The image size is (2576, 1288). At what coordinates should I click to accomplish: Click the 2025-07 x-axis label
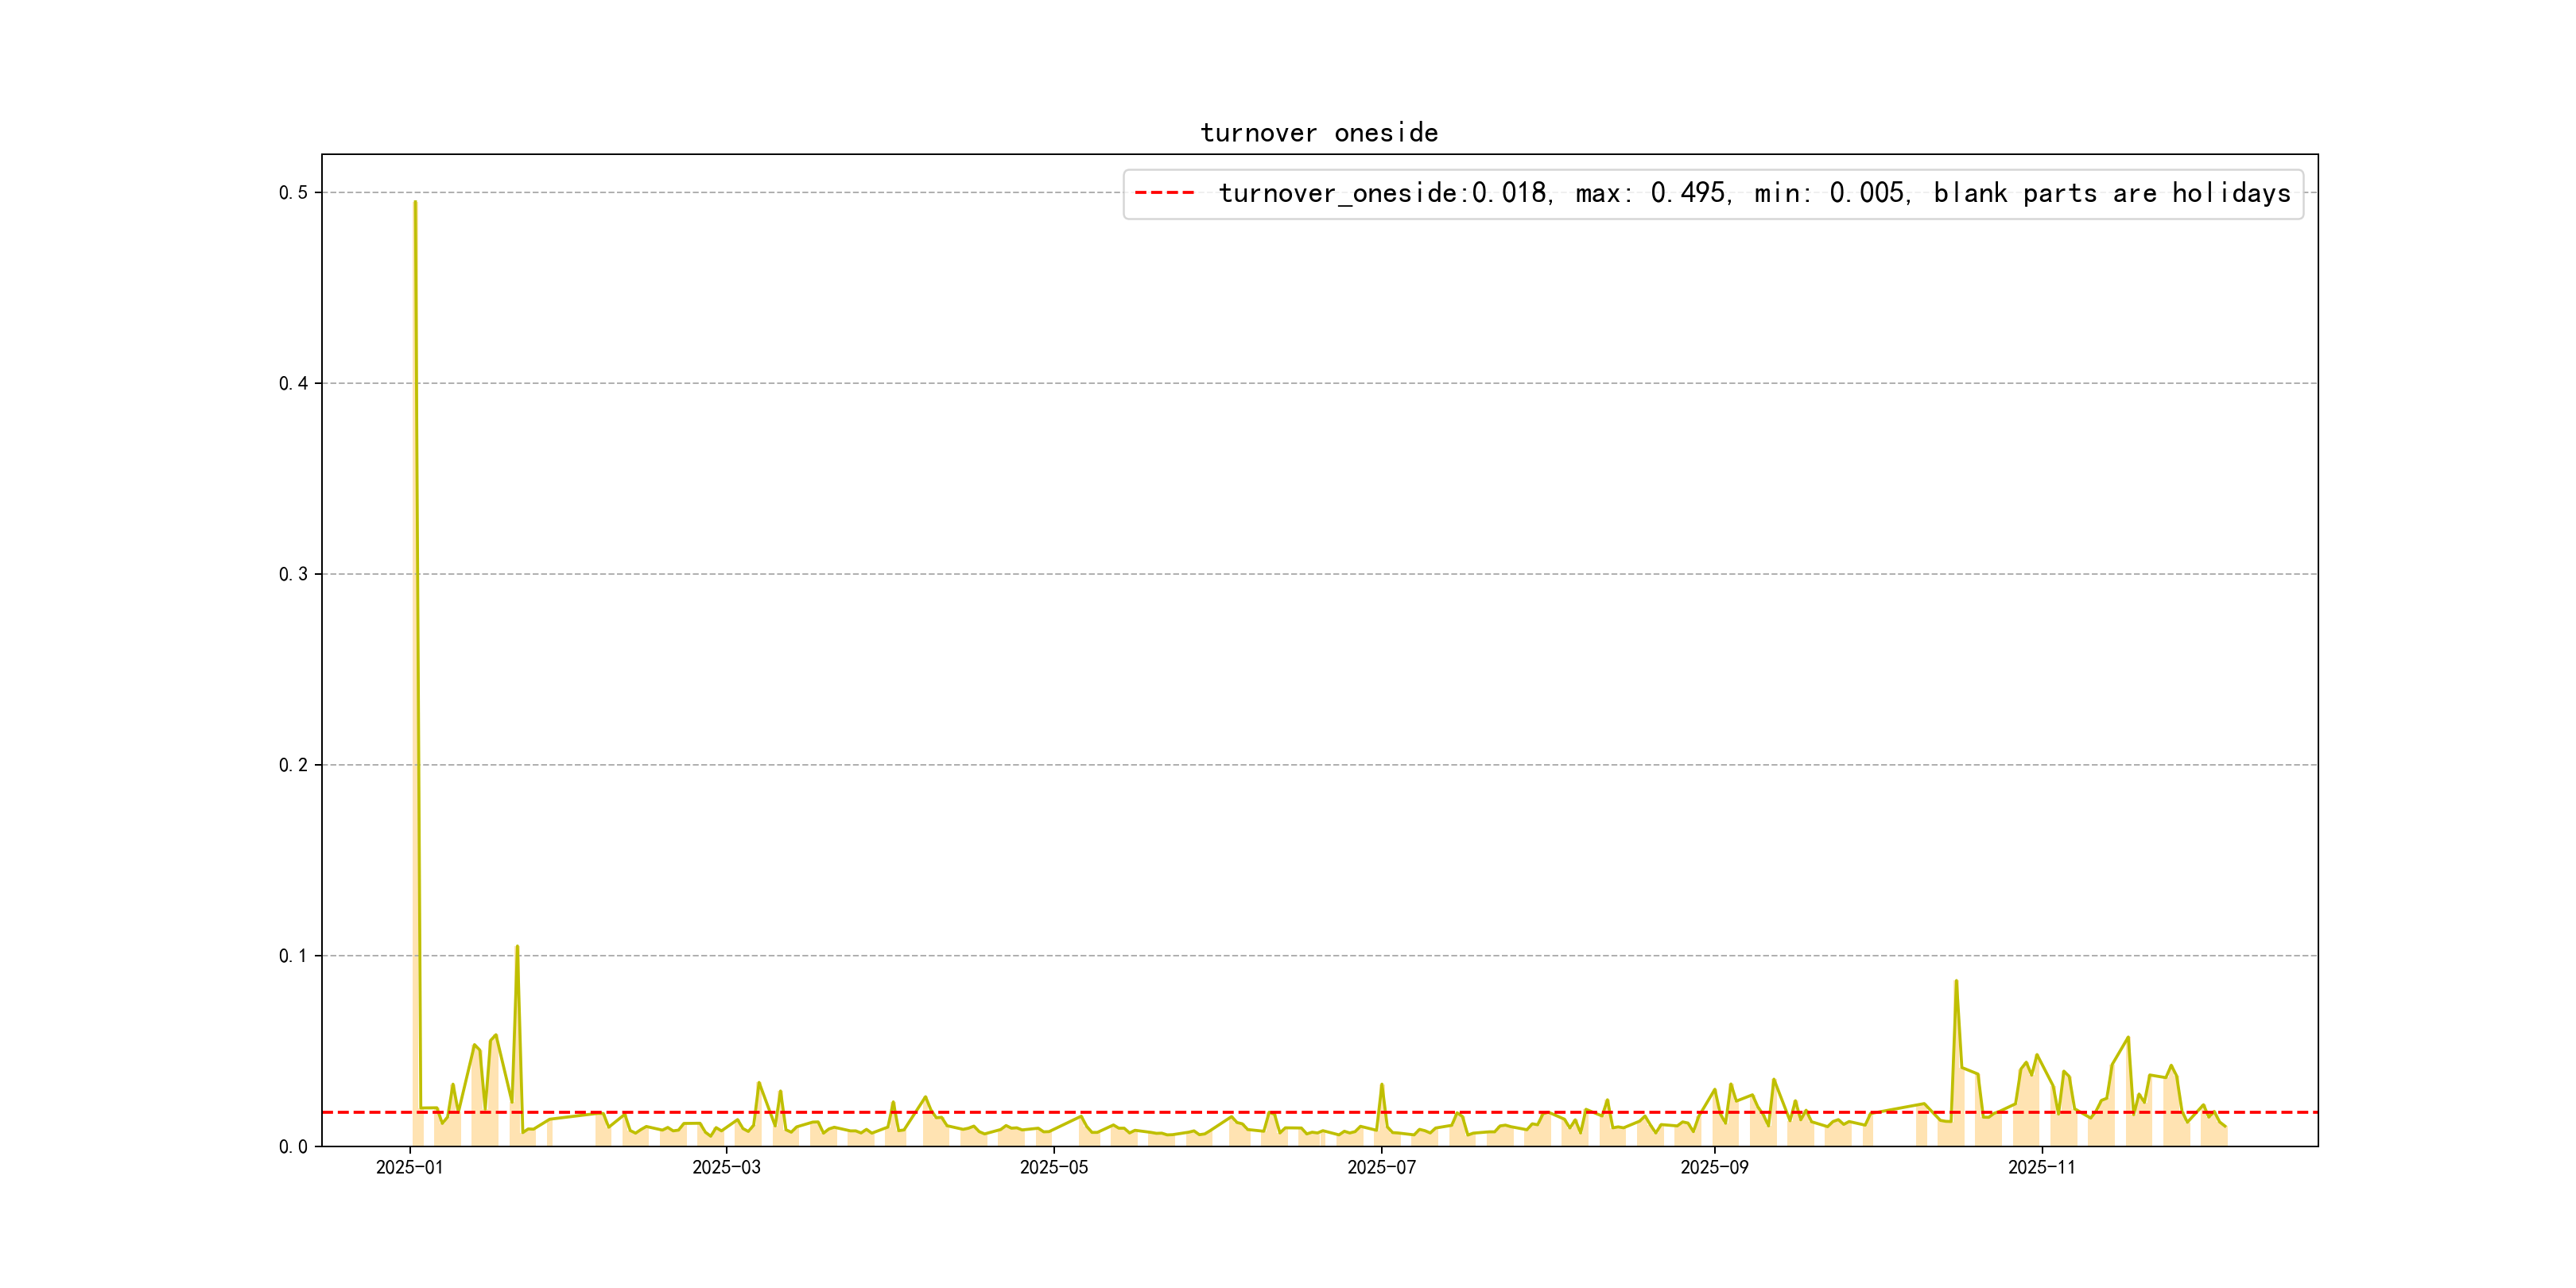[x=1381, y=1168]
